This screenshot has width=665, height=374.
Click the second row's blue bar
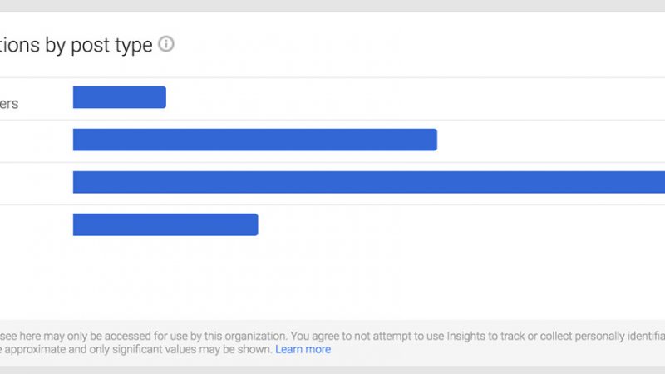(254, 140)
